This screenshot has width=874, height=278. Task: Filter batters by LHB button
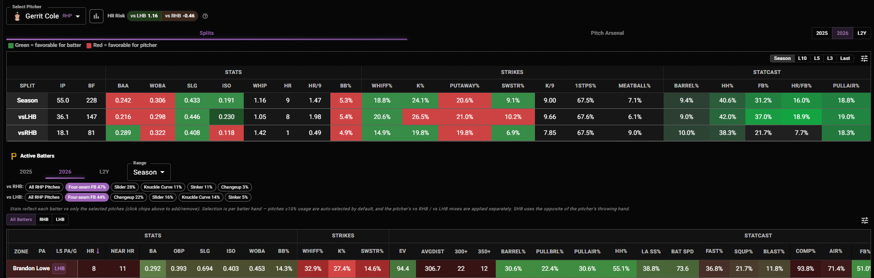point(60,219)
